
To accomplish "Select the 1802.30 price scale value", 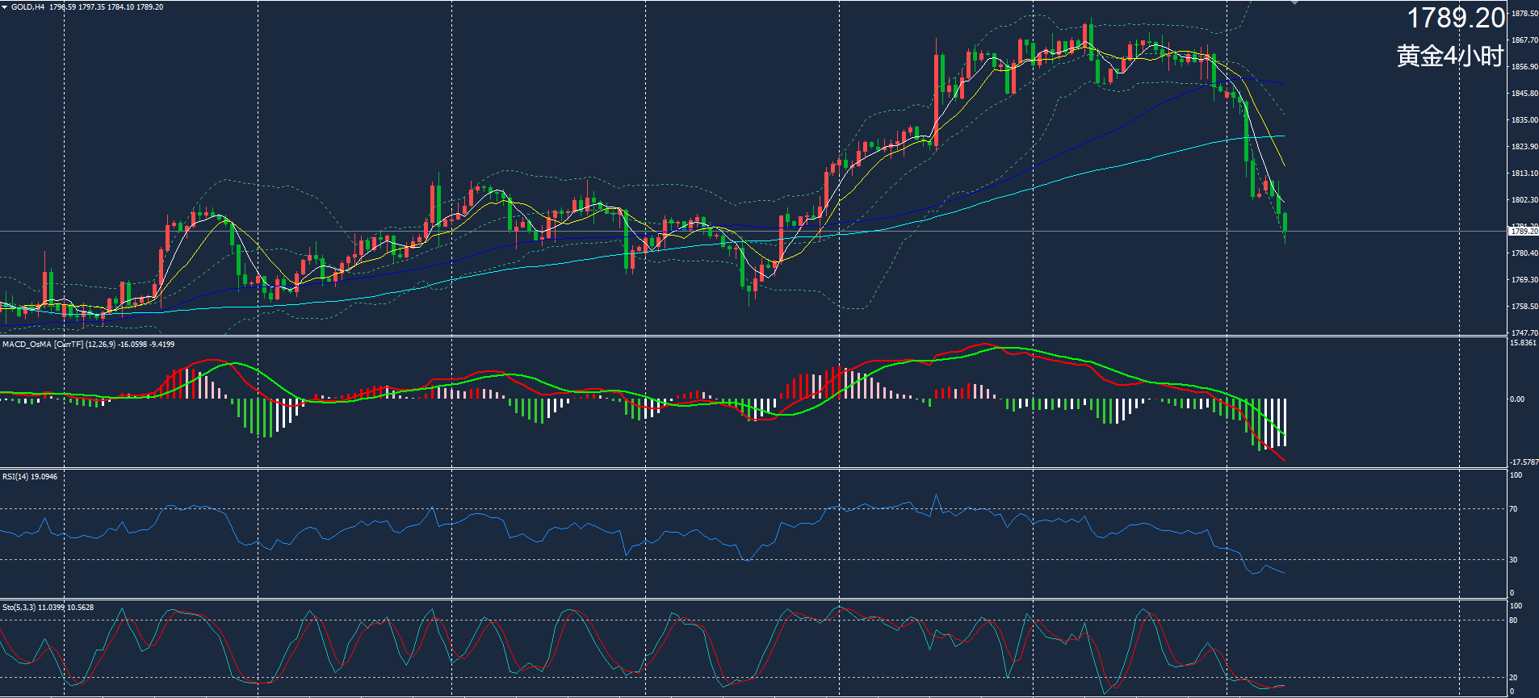I will (x=1524, y=200).
